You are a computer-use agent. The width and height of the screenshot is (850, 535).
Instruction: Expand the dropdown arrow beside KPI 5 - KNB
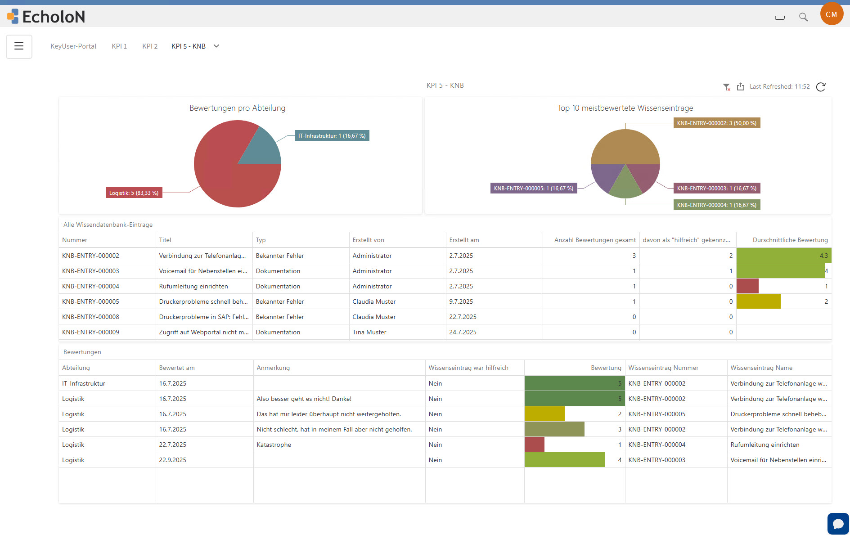pos(216,46)
